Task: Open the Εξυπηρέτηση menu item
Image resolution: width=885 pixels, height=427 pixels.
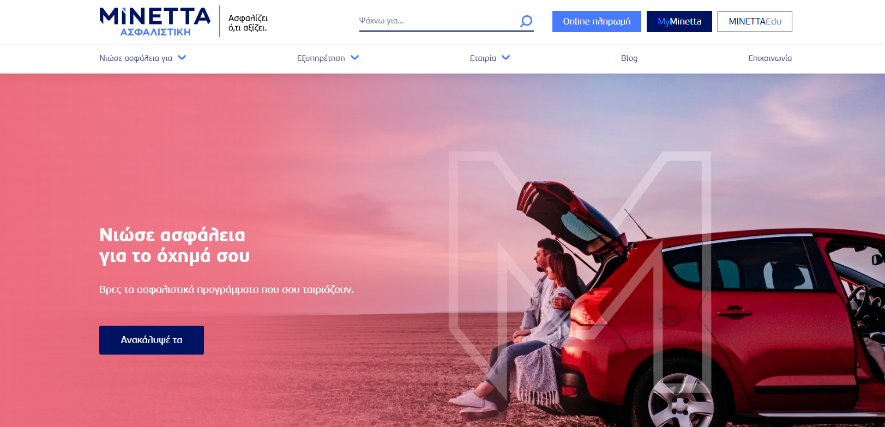Action: 321,58
